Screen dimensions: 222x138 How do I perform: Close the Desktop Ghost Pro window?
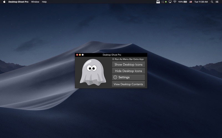[77, 55]
